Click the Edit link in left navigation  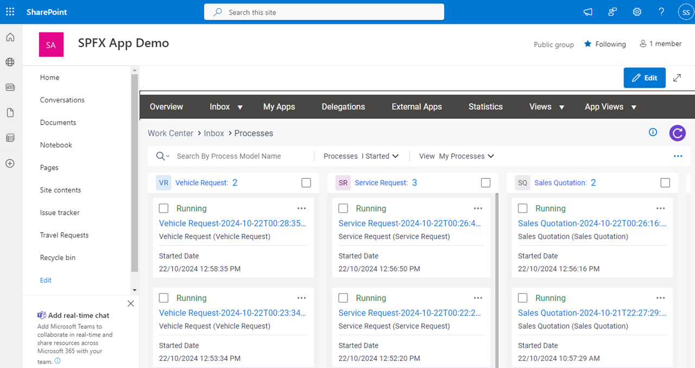coord(46,280)
